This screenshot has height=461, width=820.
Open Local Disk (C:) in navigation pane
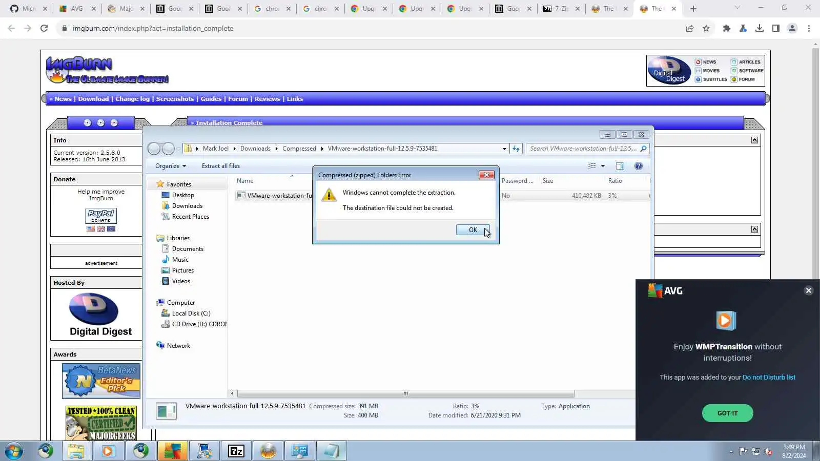(191, 313)
